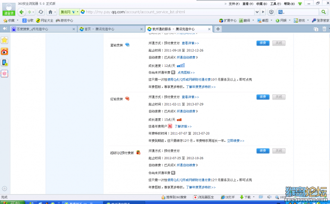Close the 我开通的服务 tab

point(209,29)
